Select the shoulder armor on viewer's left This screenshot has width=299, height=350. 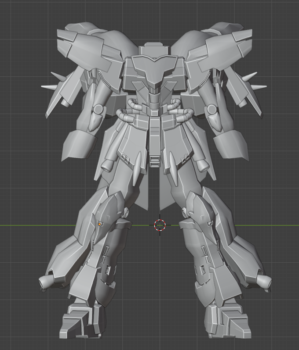(88, 48)
